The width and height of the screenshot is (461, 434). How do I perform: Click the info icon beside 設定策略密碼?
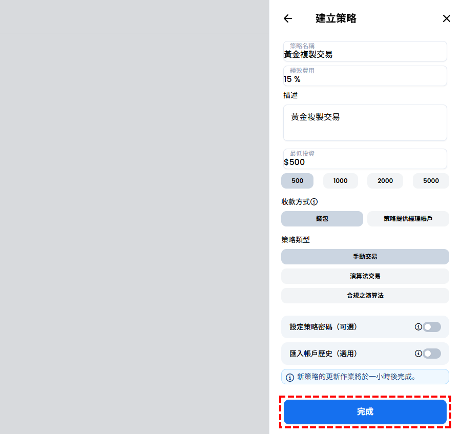click(418, 327)
